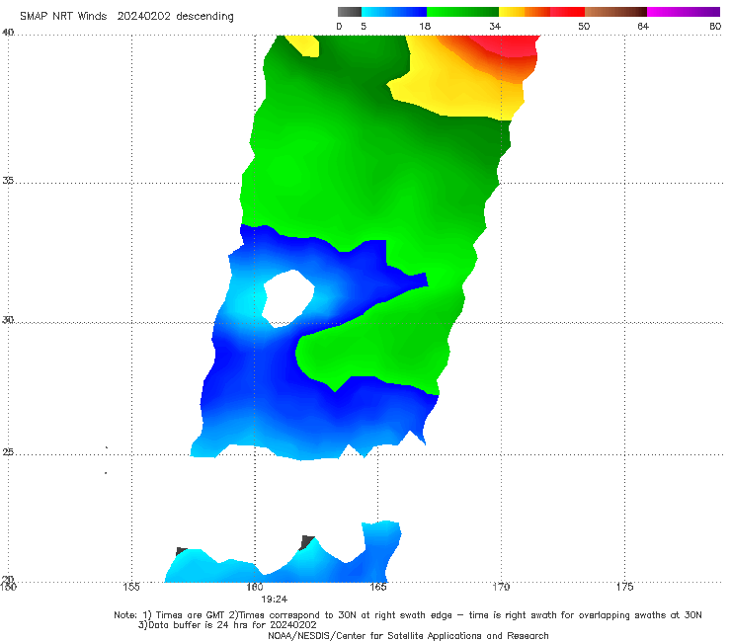Click the red high-wind region at swath top
731x642 pixels.
[511, 45]
